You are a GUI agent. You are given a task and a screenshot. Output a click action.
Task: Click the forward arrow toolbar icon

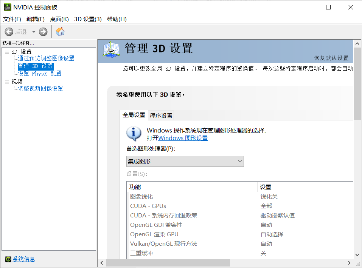coord(43,32)
